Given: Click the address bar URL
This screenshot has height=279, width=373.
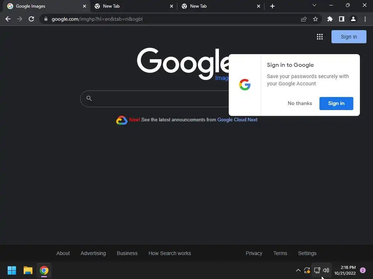Looking at the screenshot, I should pos(97,19).
